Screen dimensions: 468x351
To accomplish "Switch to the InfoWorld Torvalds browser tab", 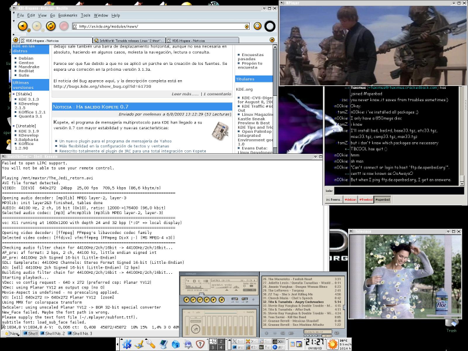I will [x=129, y=40].
